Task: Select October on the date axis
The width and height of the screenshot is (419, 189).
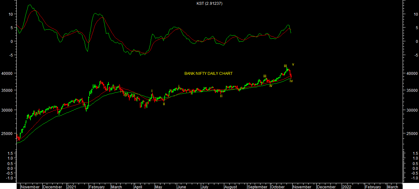Action: point(278,187)
